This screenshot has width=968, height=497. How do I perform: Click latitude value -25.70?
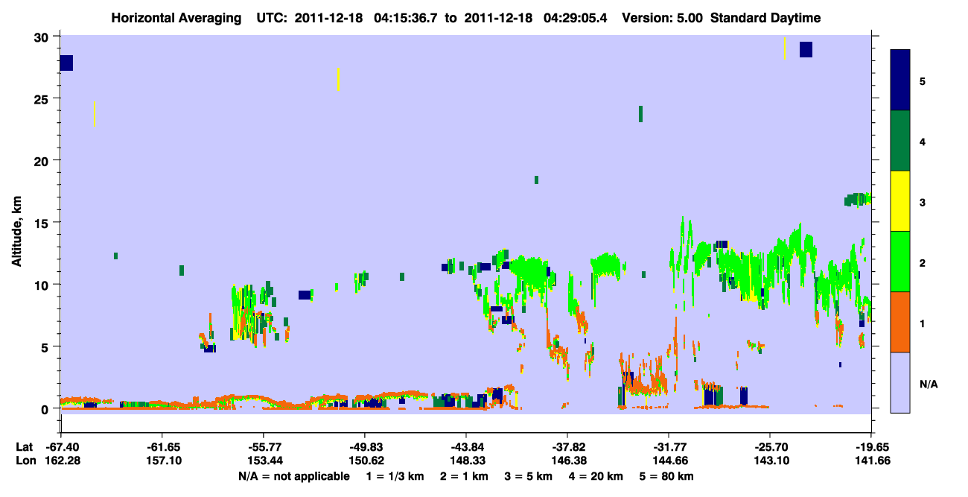(770, 447)
